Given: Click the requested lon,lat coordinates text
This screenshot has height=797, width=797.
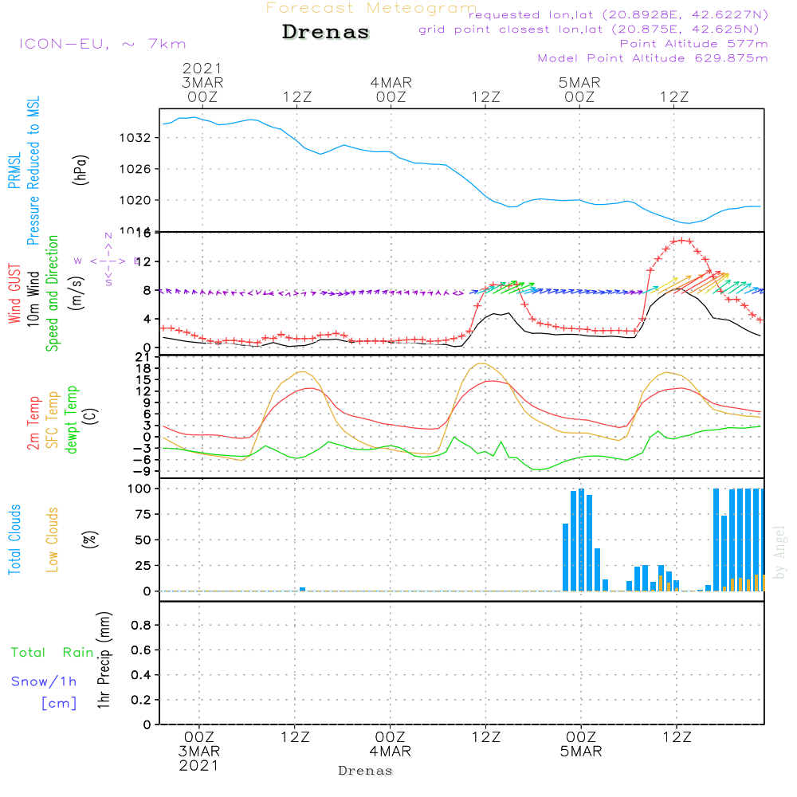Looking at the screenshot, I should click(618, 14).
